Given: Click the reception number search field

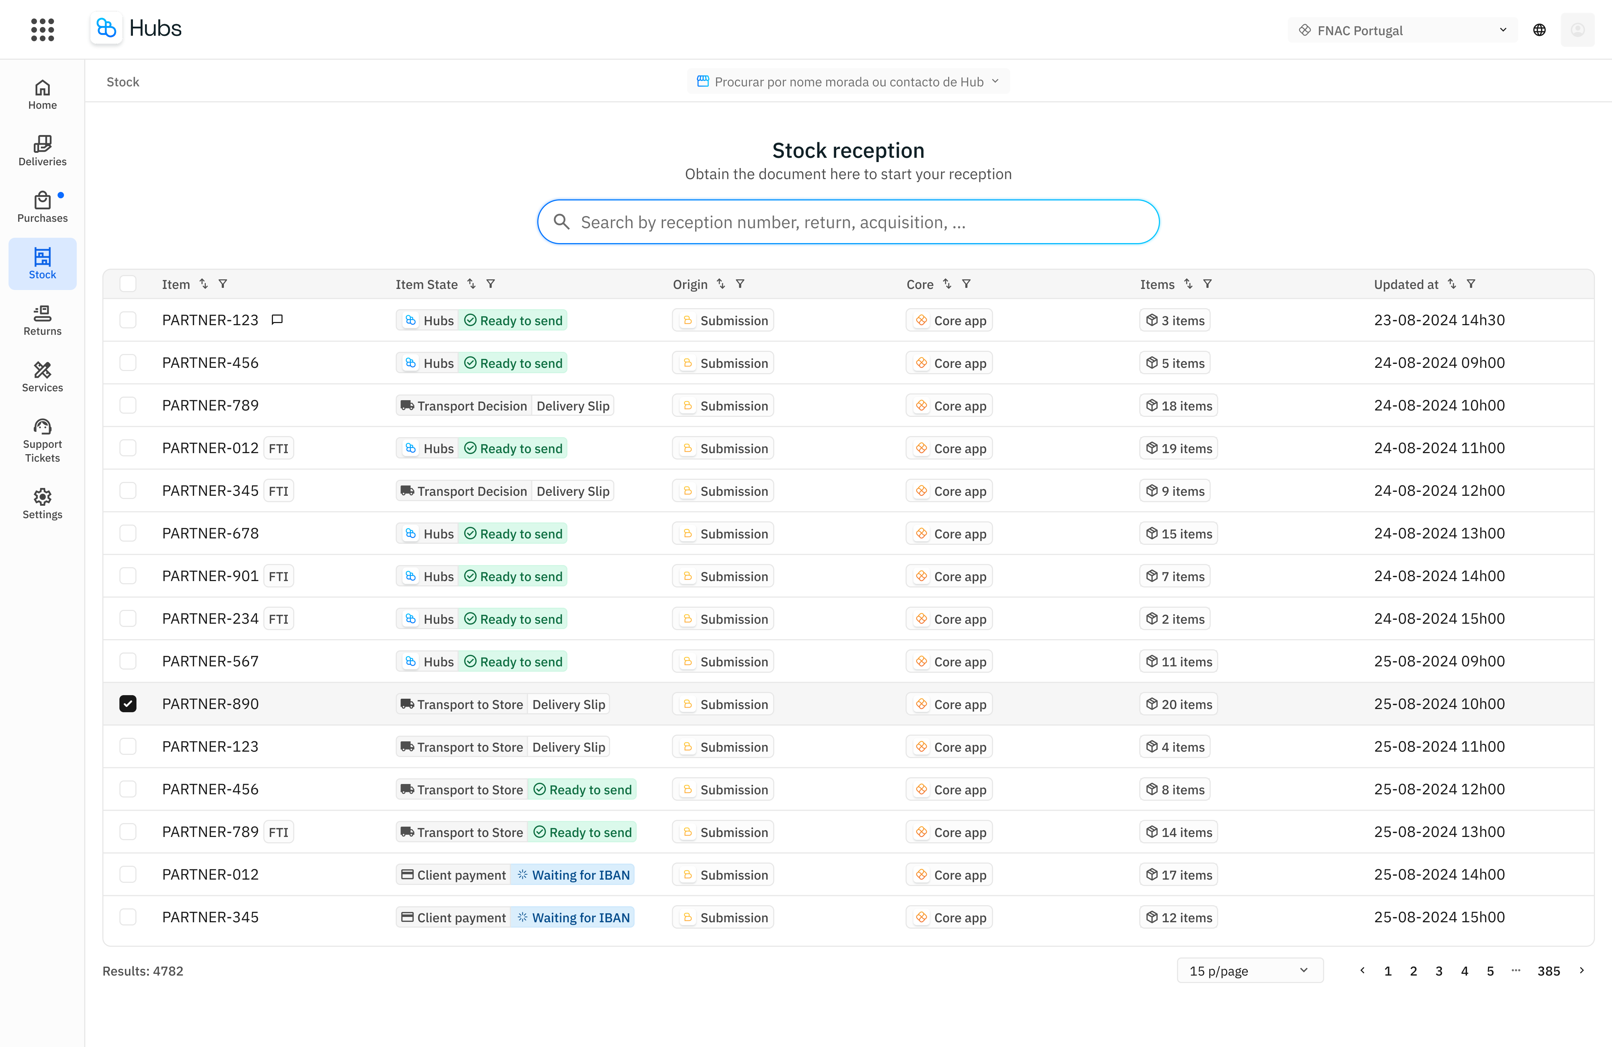Looking at the screenshot, I should pos(847,221).
